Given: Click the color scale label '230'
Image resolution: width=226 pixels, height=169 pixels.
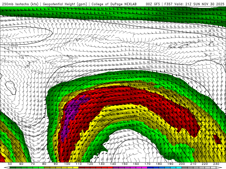Looking at the screenshot, I should tap(216, 164).
